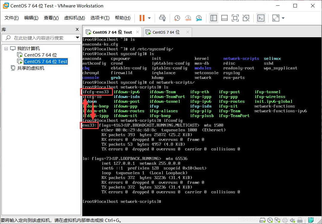The width and height of the screenshot is (322, 224).
Task: Open the 文件(F) menu
Action: coord(11,18)
